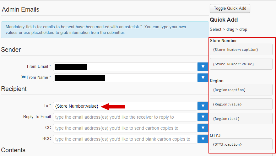Click the Reply To Email input field

coord(125,117)
